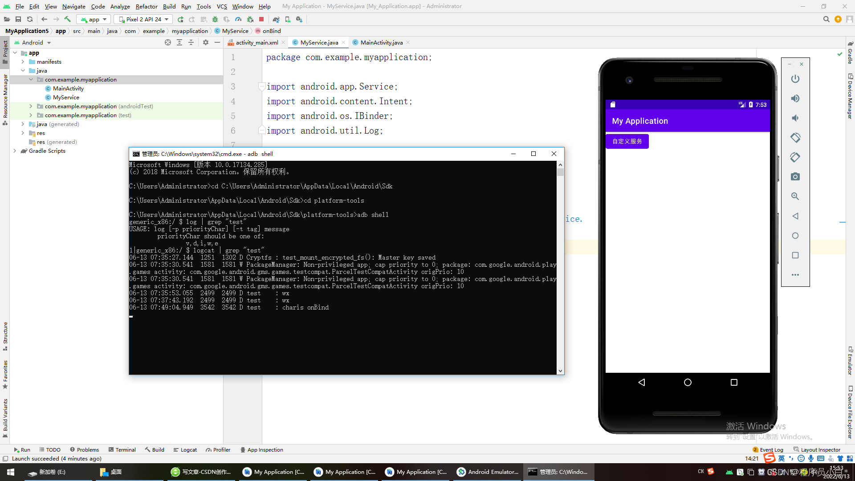Open the Pixel 2 API 24 device dropdown
The height and width of the screenshot is (481, 855).
point(143,19)
